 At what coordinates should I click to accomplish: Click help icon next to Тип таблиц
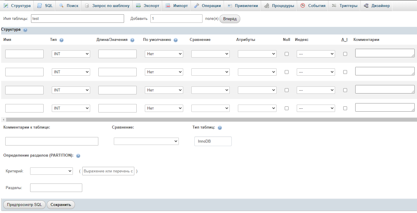pos(220,128)
